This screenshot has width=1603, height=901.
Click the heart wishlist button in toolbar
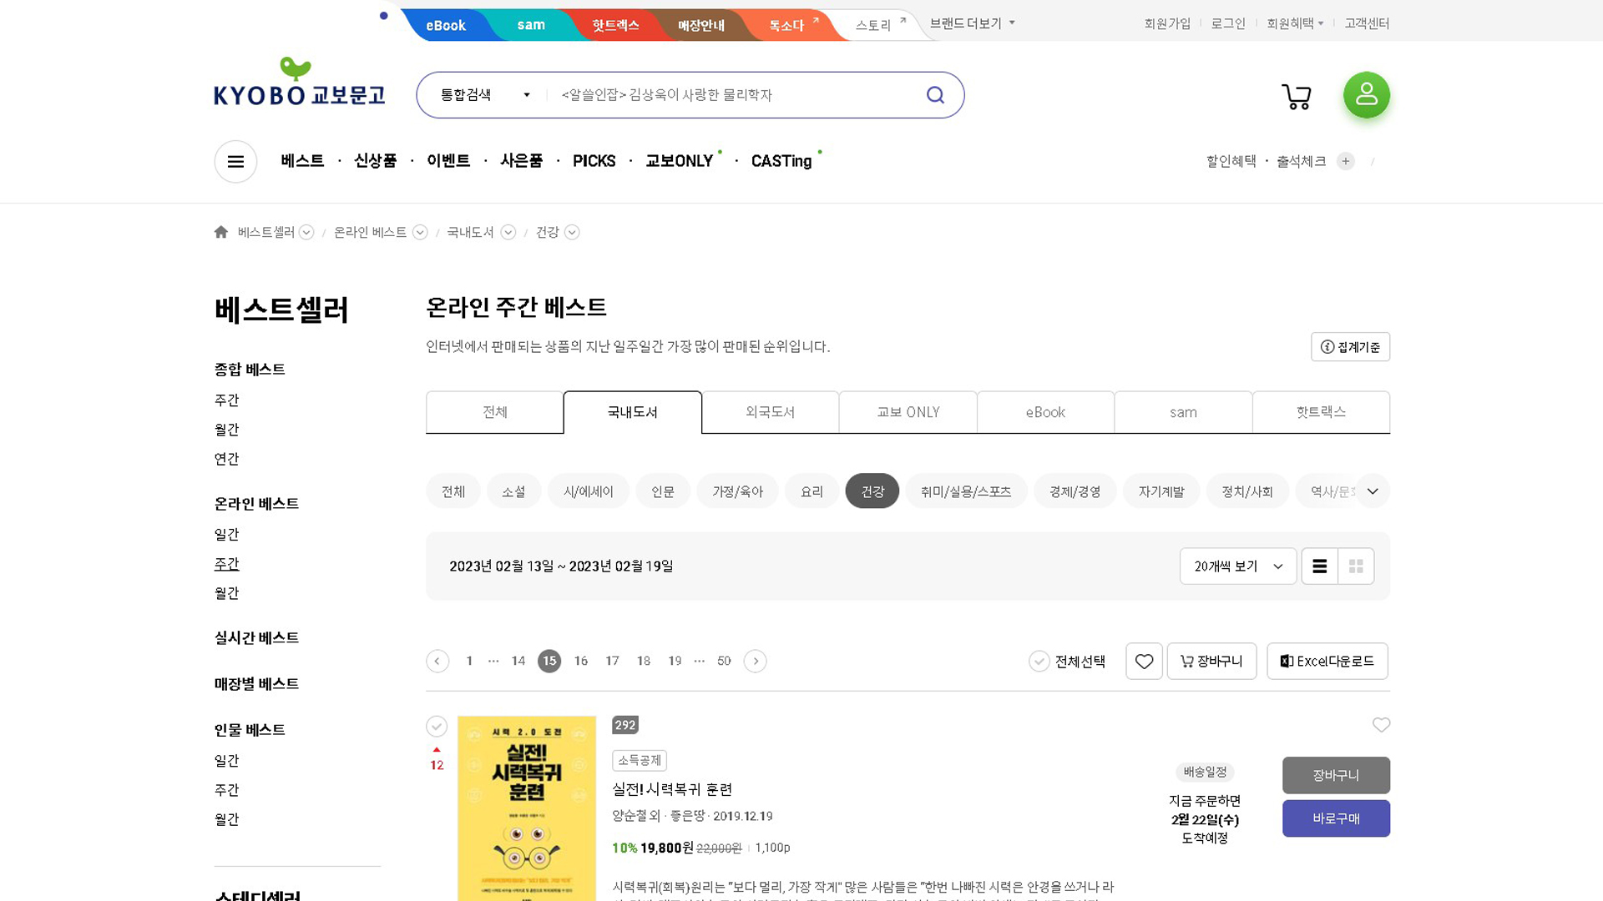pyautogui.click(x=1144, y=662)
